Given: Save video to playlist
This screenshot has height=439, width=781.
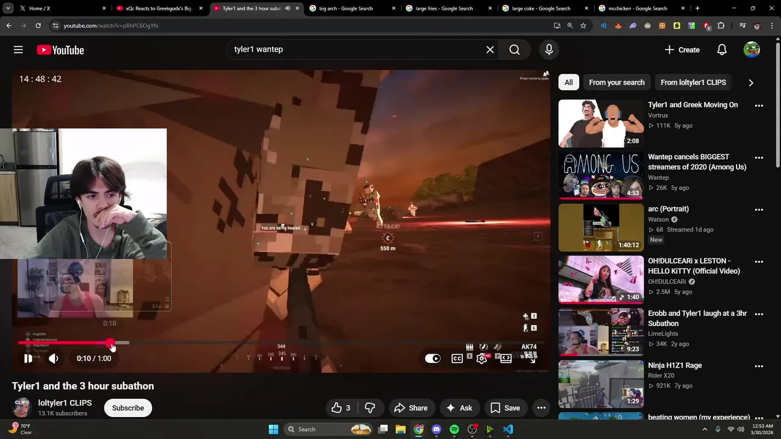Looking at the screenshot, I should coord(505,408).
